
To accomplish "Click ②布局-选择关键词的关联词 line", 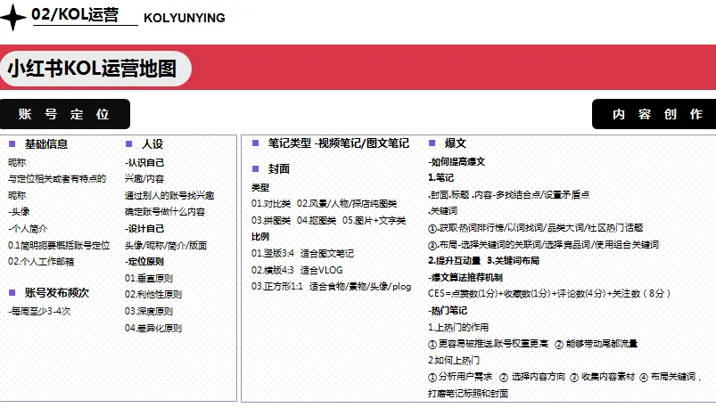I will 543,245.
